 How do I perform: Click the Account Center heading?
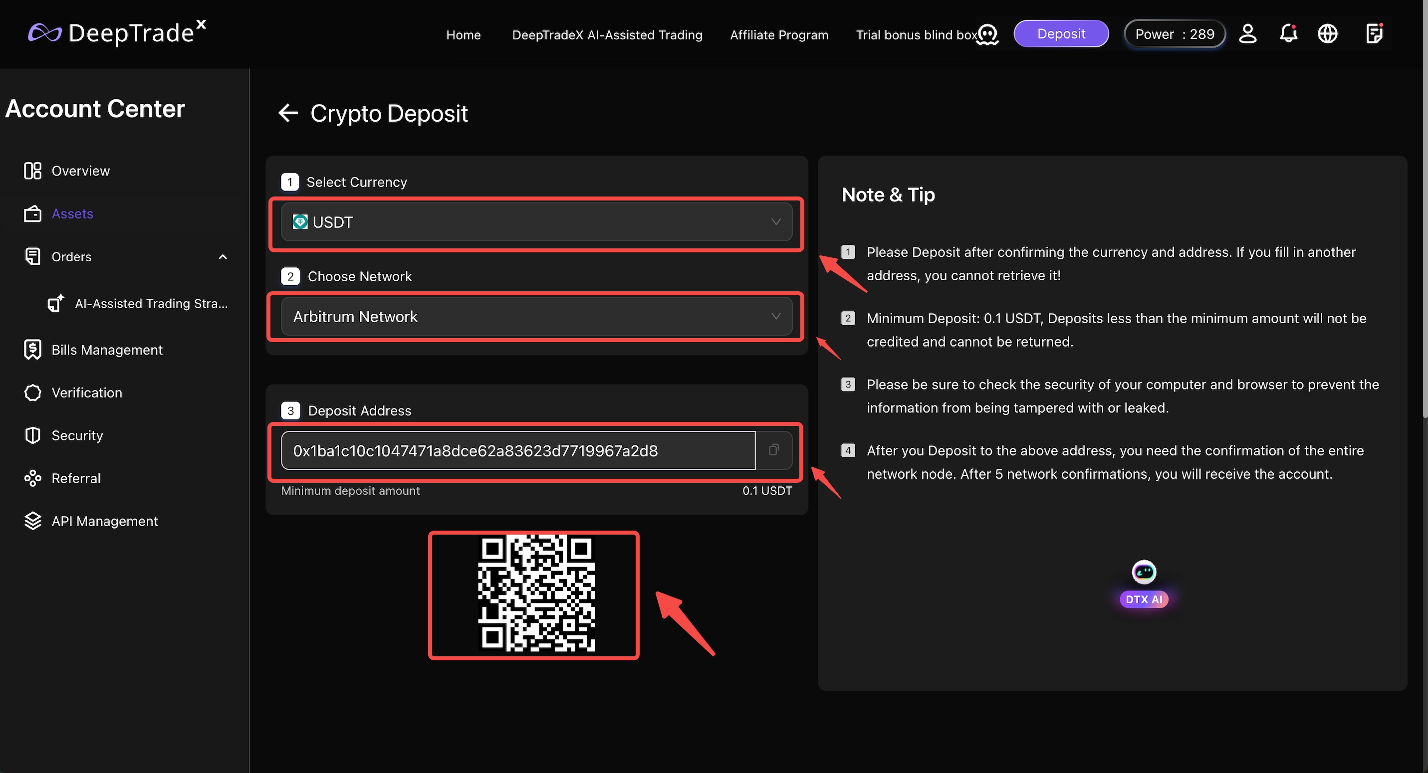[x=95, y=109]
